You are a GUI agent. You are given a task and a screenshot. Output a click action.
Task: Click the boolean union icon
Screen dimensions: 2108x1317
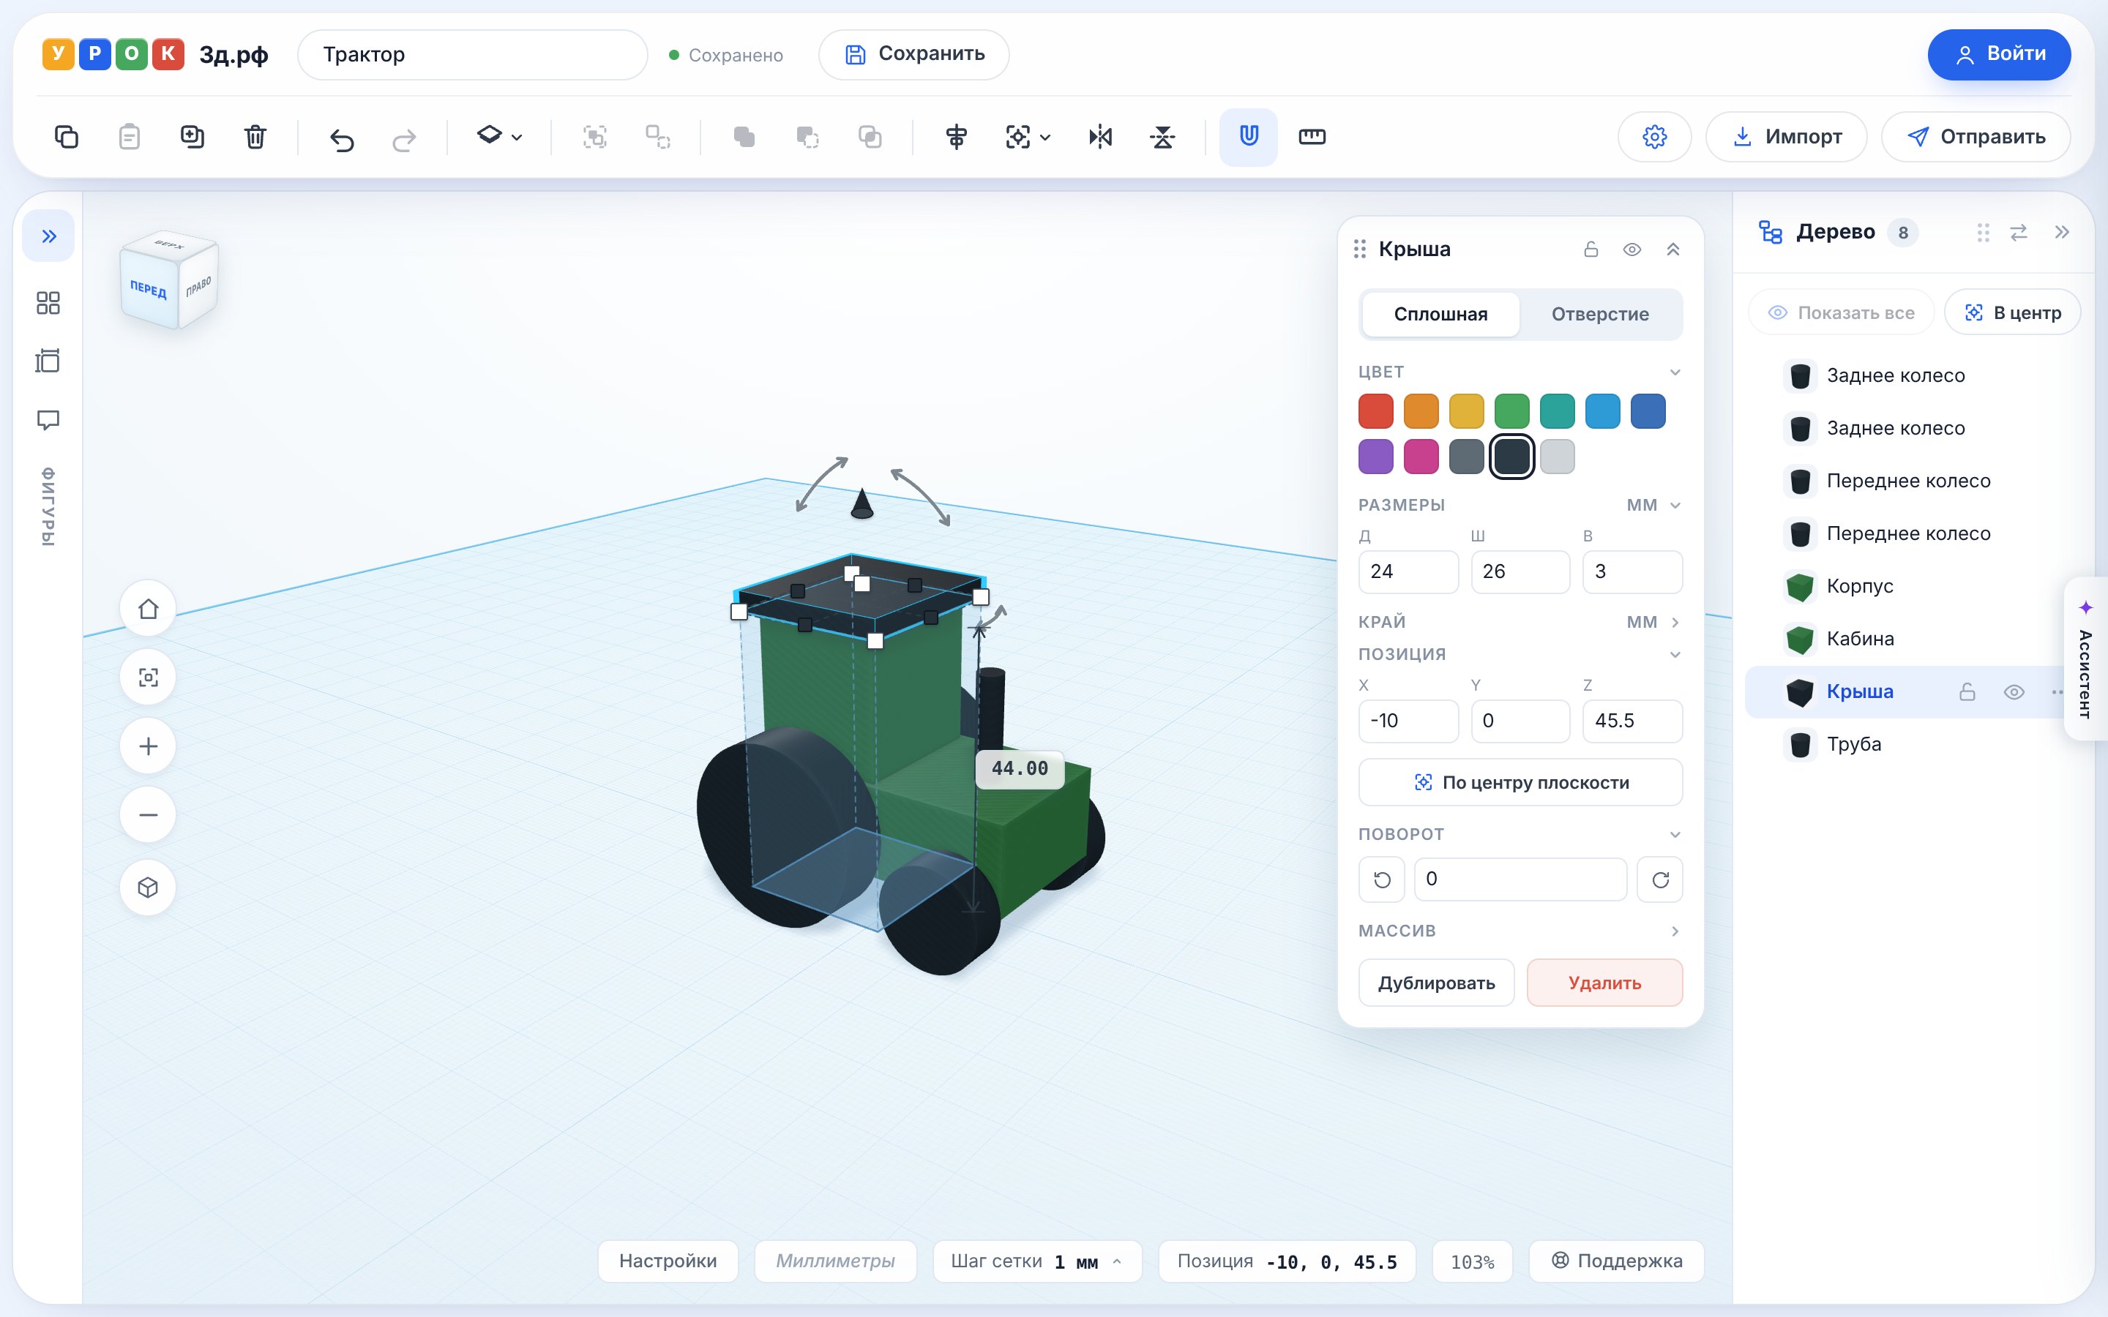[744, 137]
